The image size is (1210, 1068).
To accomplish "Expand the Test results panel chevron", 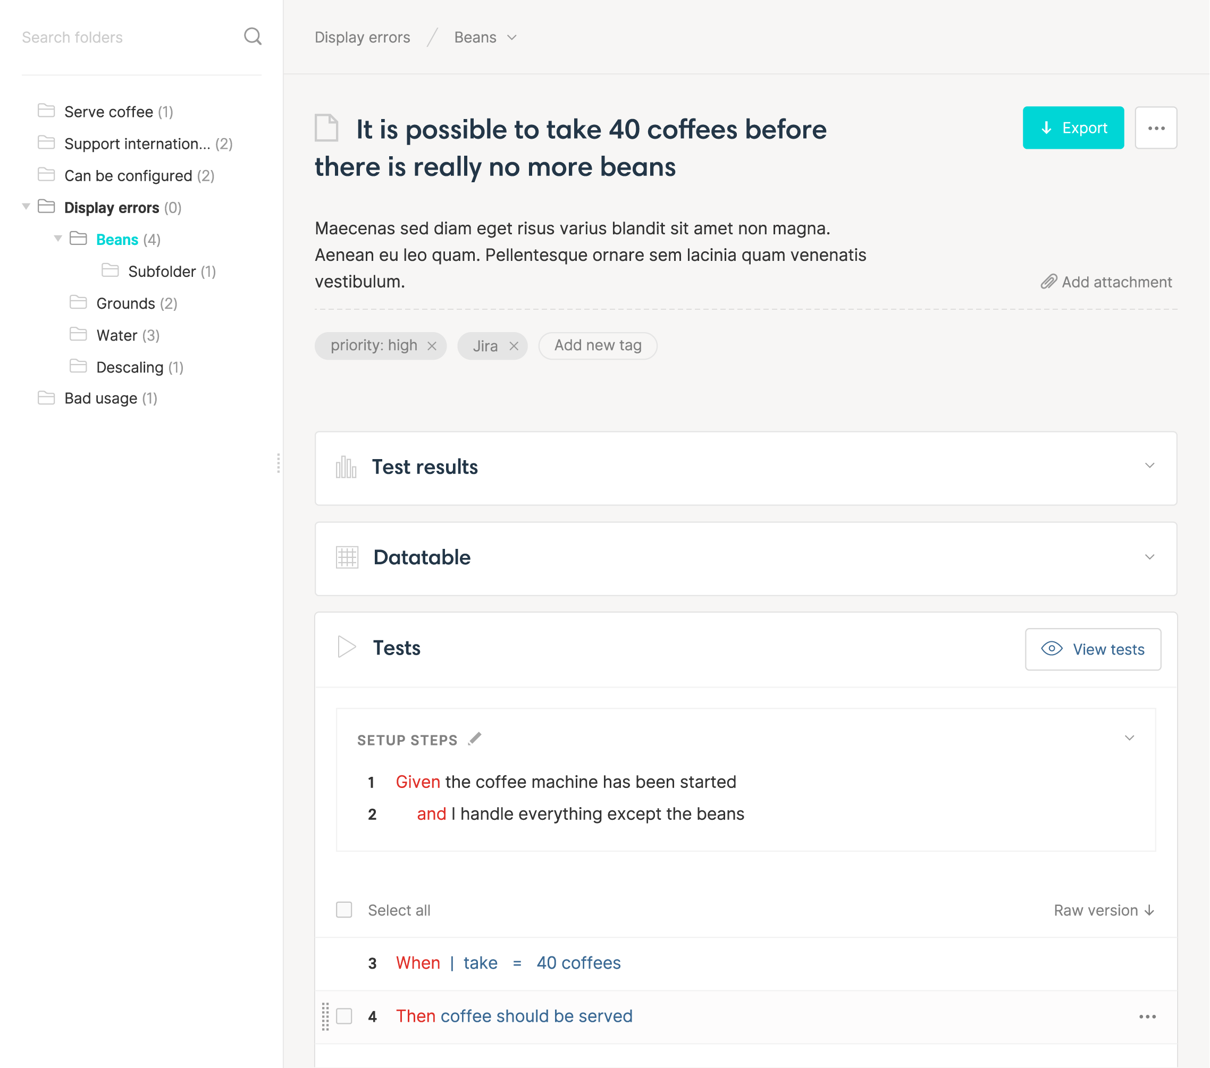I will (1149, 465).
